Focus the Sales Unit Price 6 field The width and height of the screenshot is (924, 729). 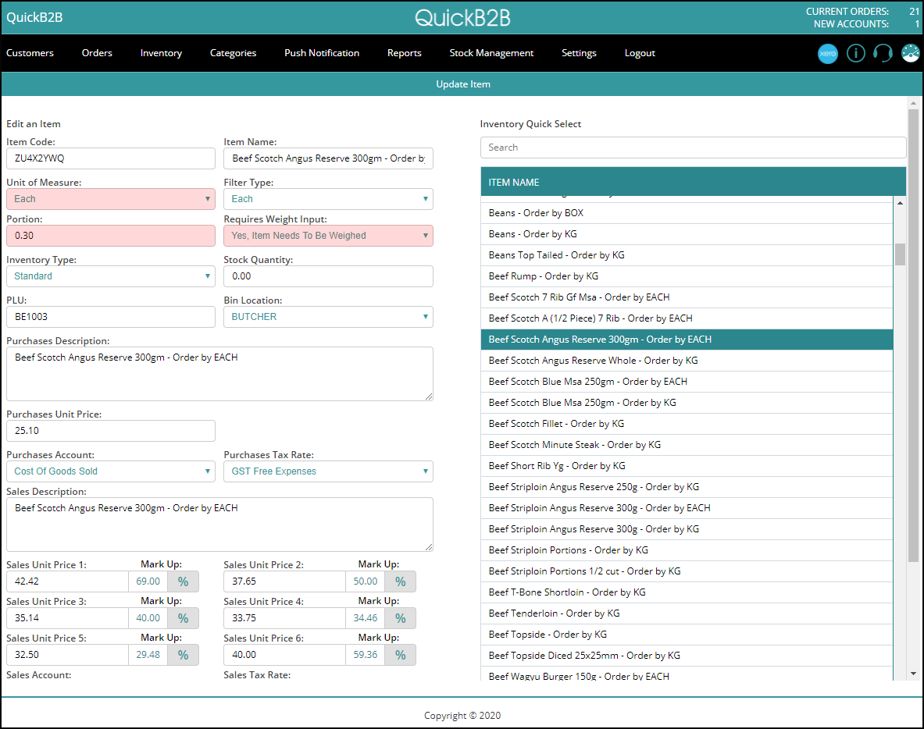[284, 655]
